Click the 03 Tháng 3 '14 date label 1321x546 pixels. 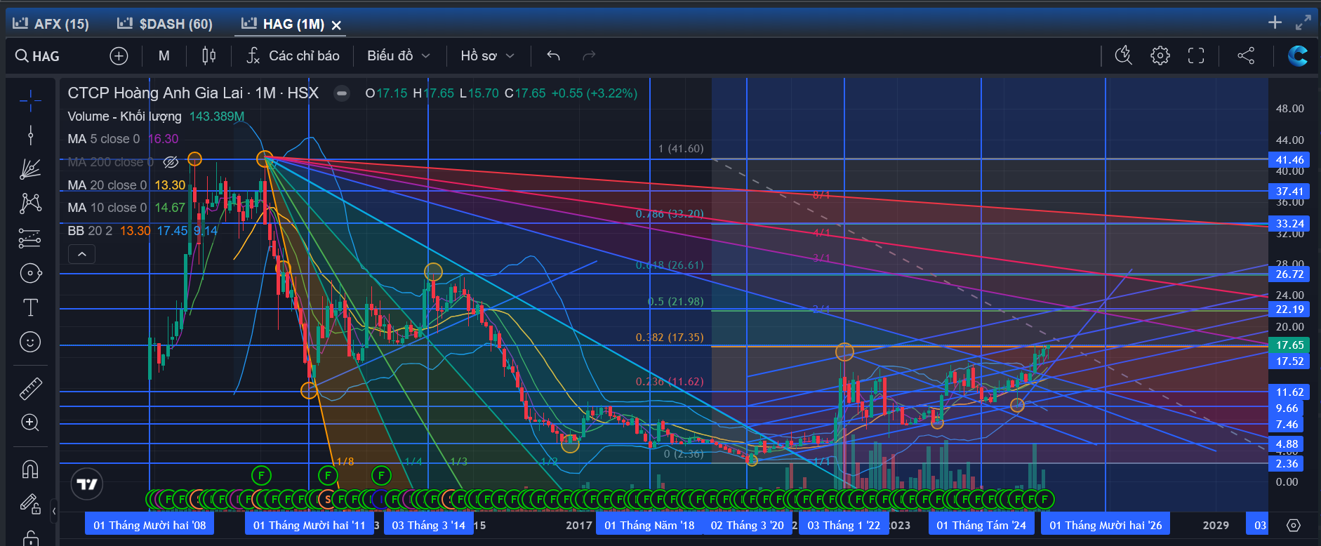coord(428,525)
